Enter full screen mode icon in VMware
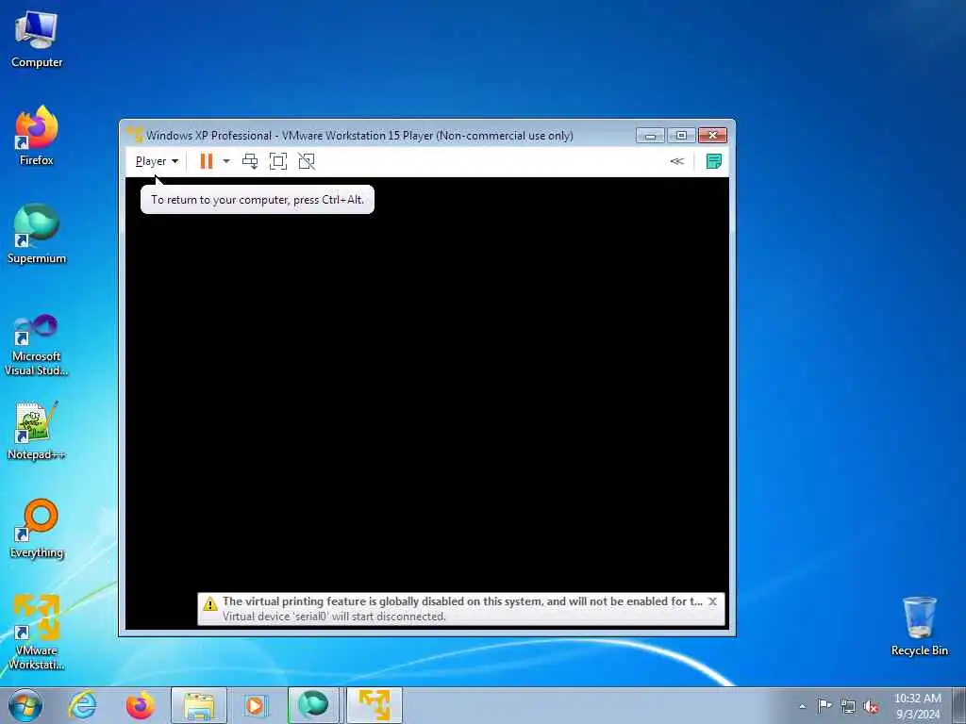This screenshot has height=724, width=966. coord(278,161)
